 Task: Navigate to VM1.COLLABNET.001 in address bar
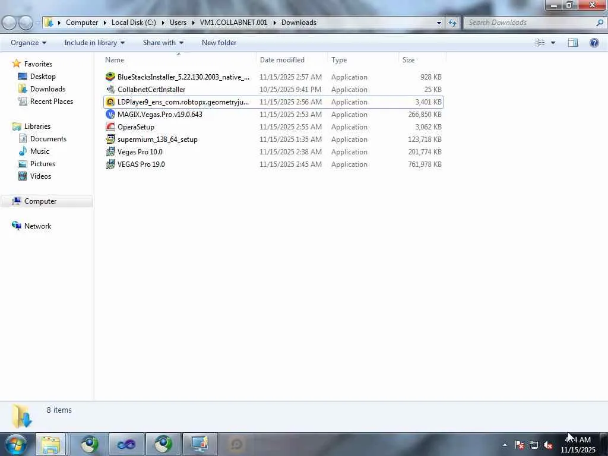coord(233,23)
